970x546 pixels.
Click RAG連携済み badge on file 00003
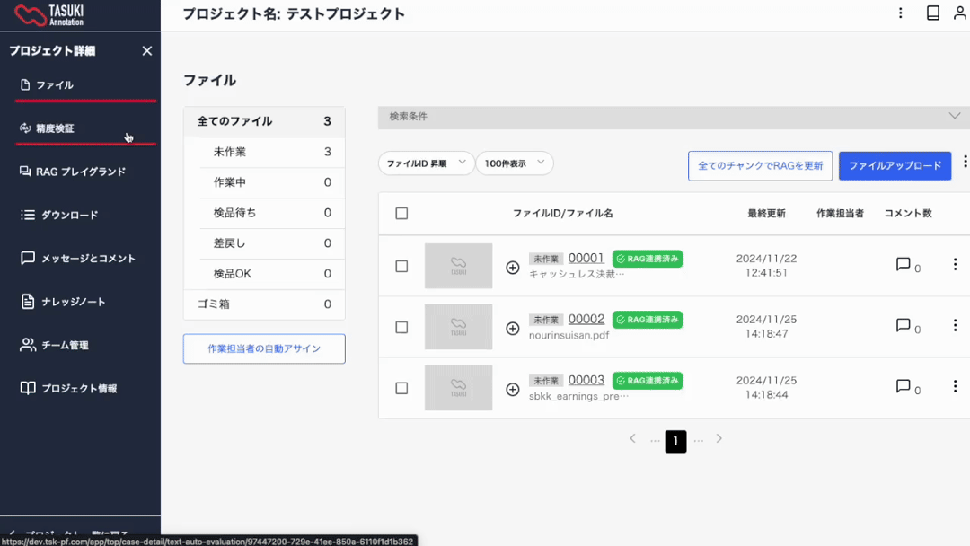(x=647, y=380)
